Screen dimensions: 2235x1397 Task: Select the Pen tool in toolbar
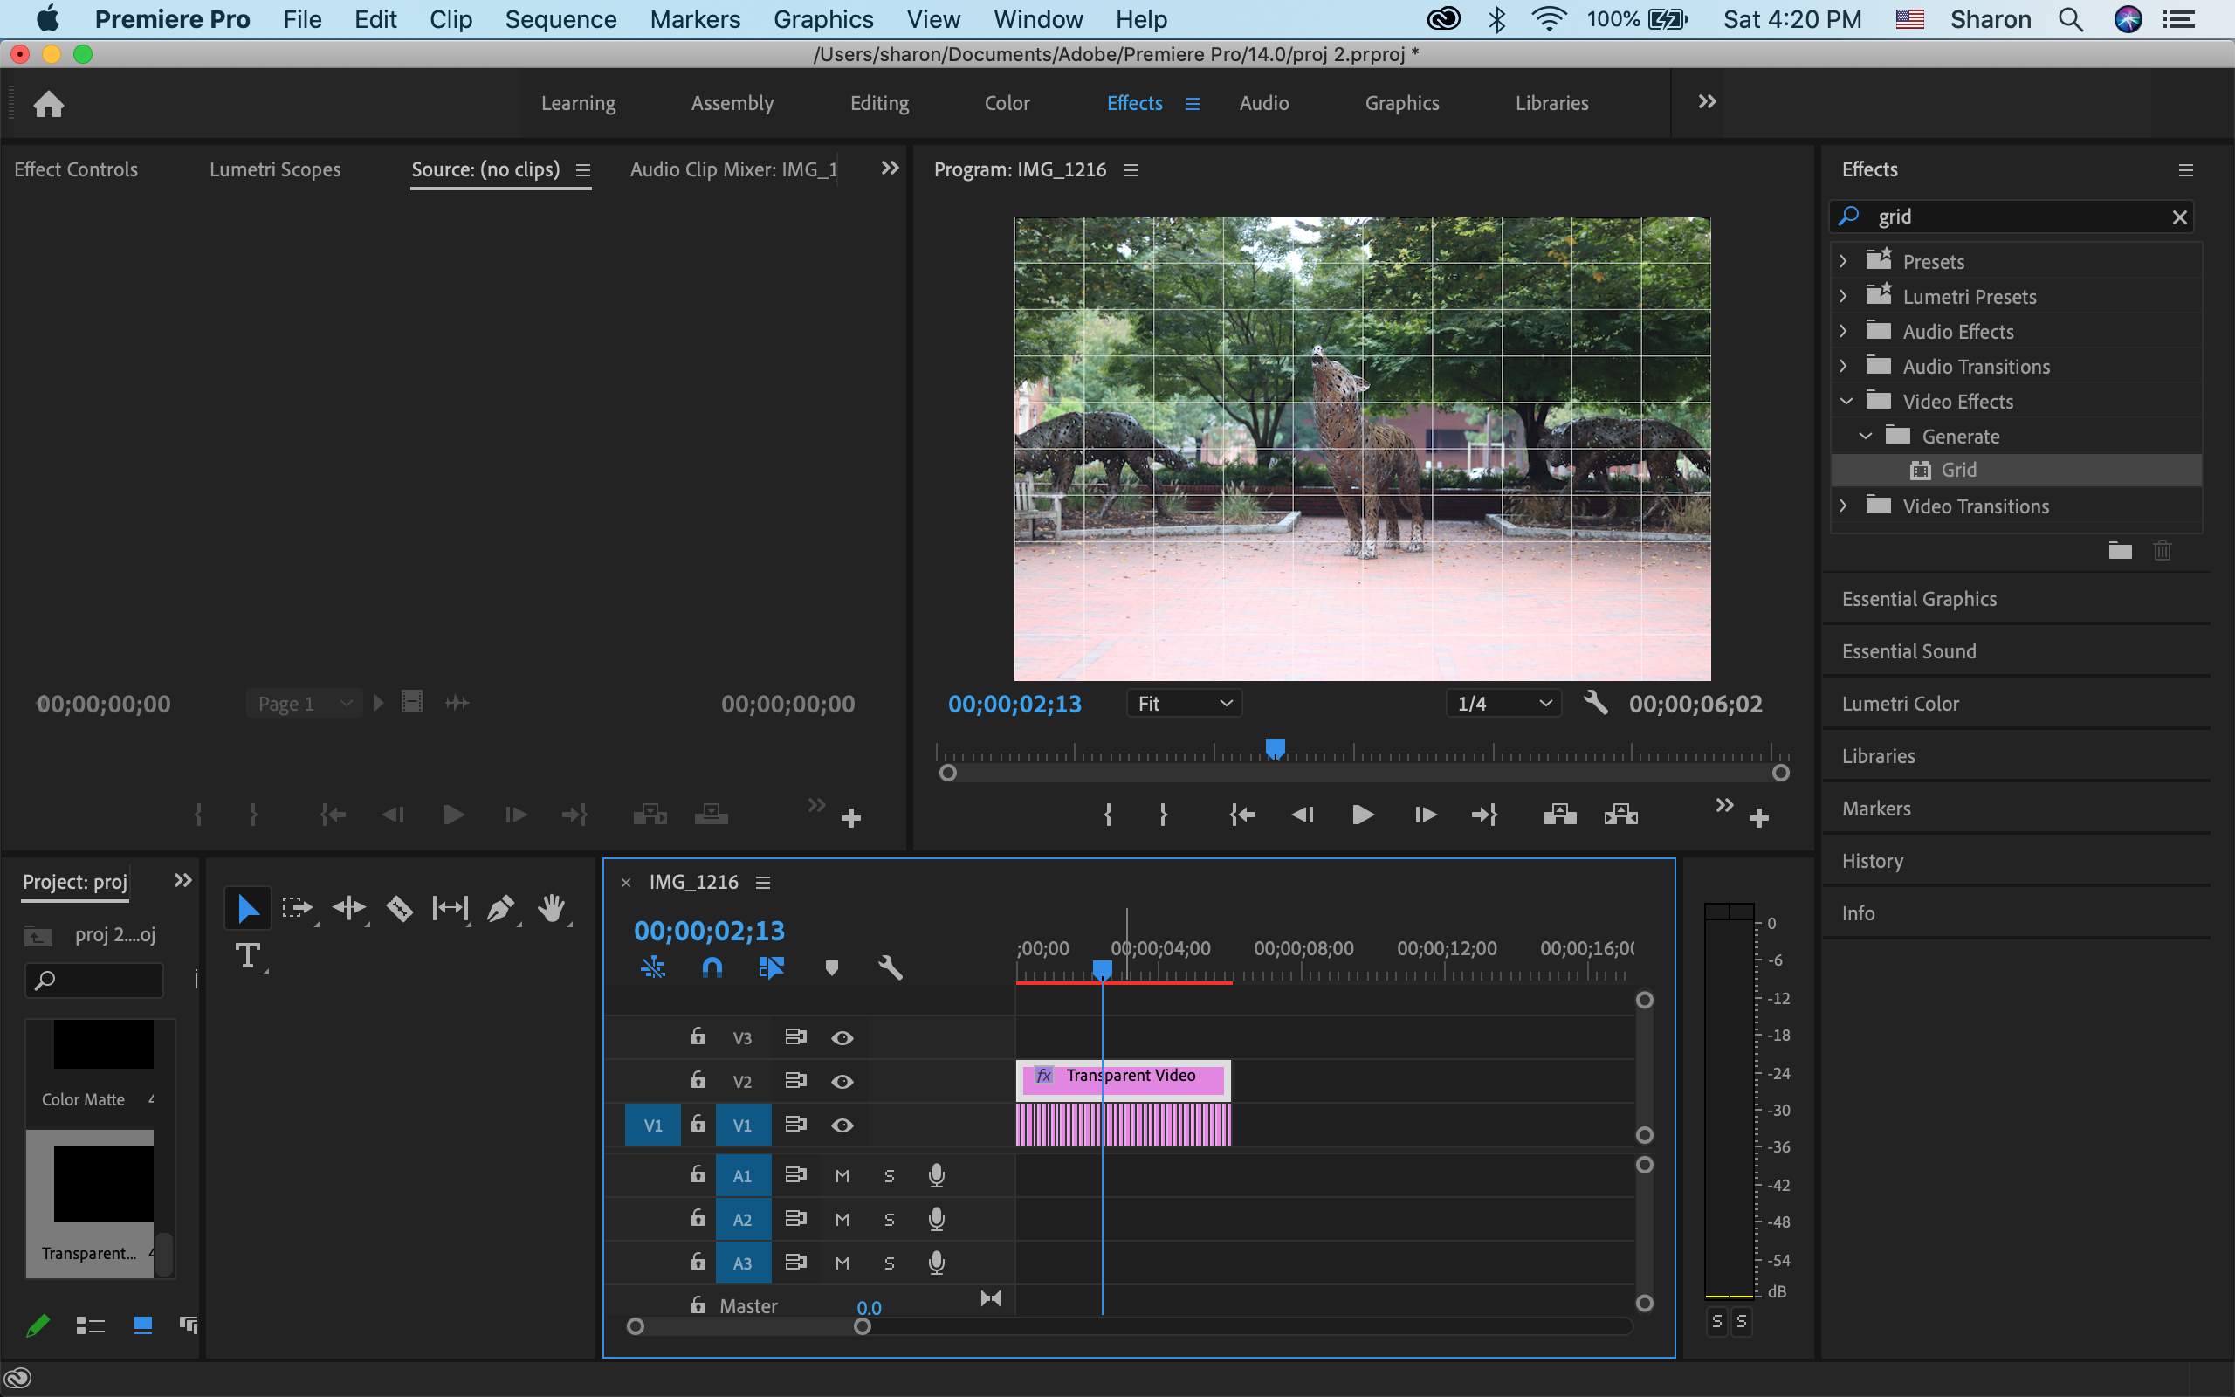click(x=499, y=909)
